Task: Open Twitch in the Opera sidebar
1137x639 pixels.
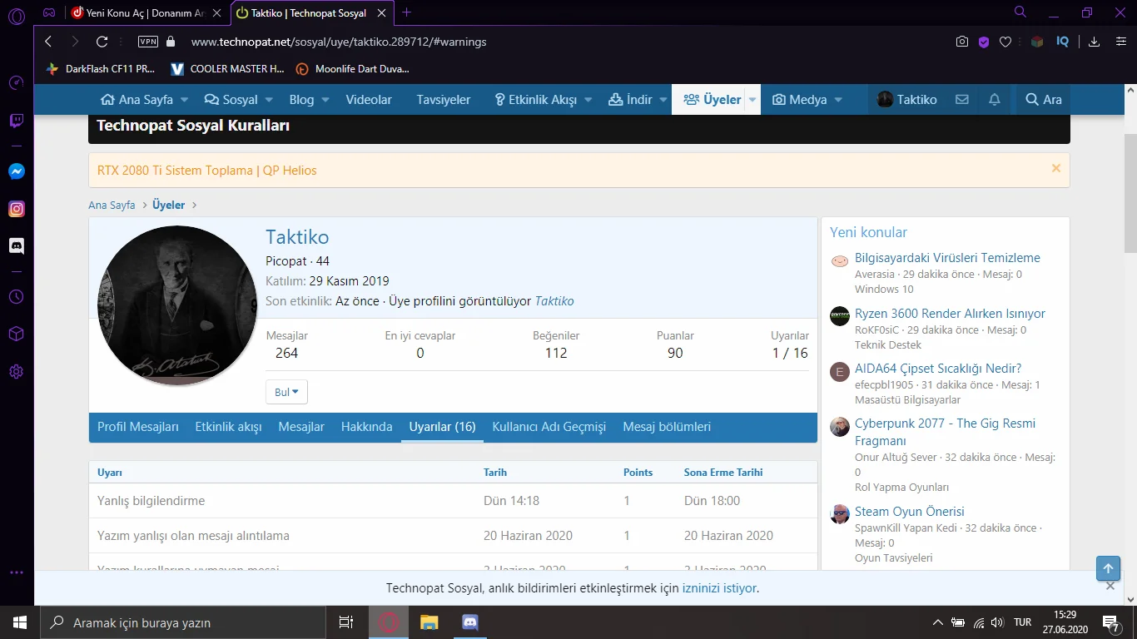Action: click(17, 121)
